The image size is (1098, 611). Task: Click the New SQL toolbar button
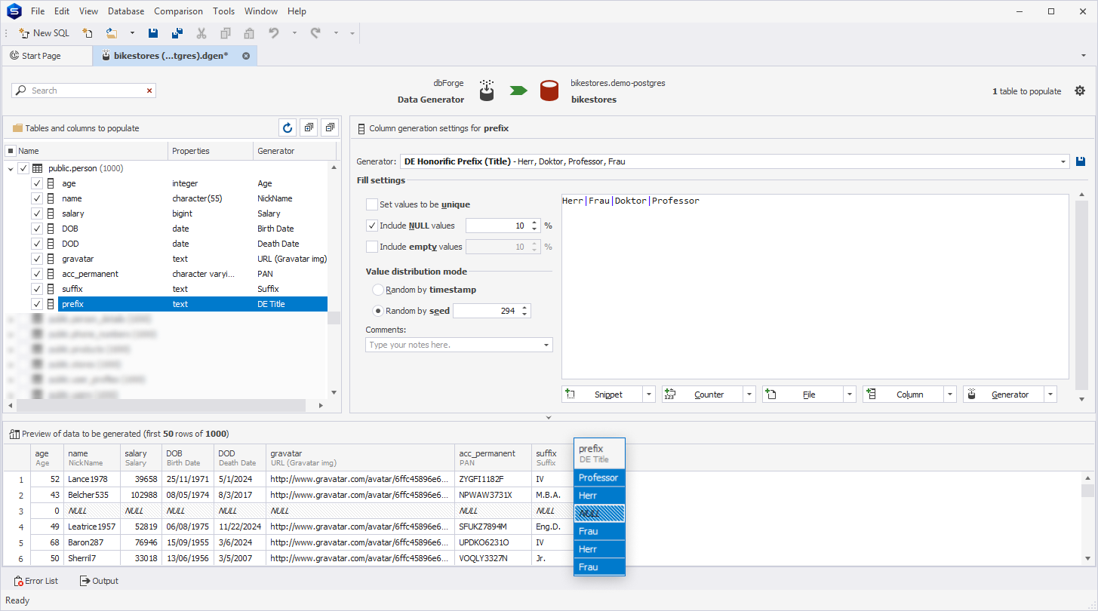click(44, 33)
